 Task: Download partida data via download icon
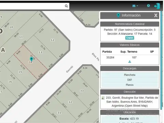[x=129, y=61]
